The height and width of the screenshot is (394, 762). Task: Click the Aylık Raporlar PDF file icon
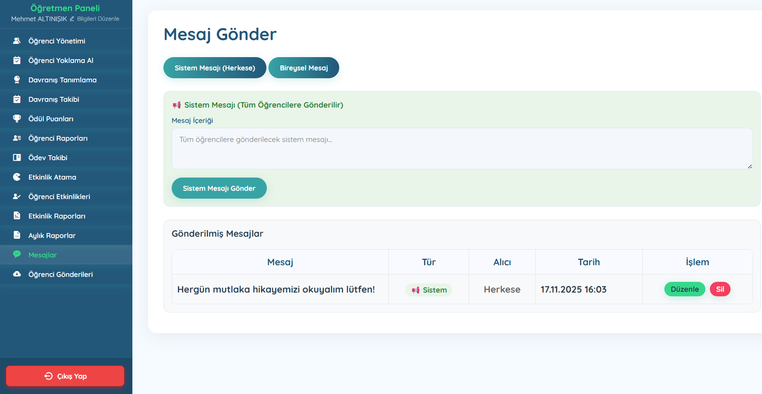[x=17, y=235]
